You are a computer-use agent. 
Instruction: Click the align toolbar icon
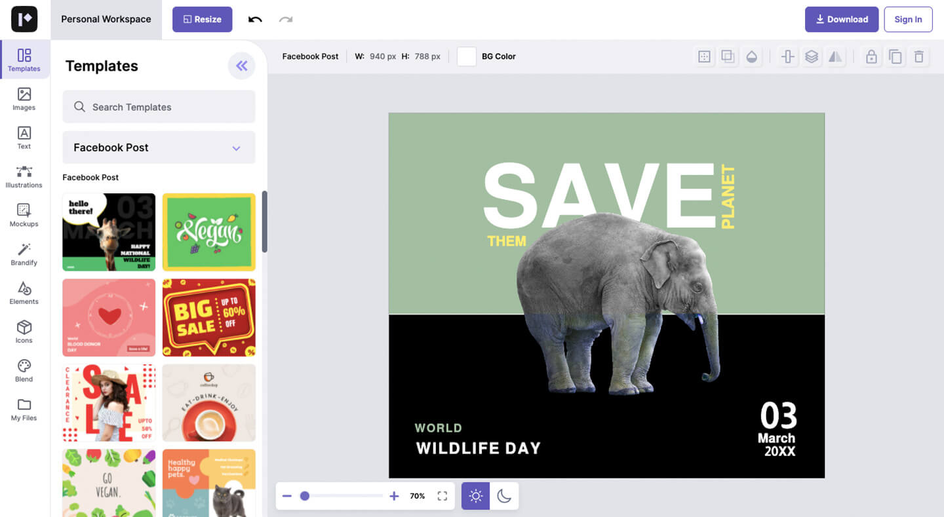[788, 56]
